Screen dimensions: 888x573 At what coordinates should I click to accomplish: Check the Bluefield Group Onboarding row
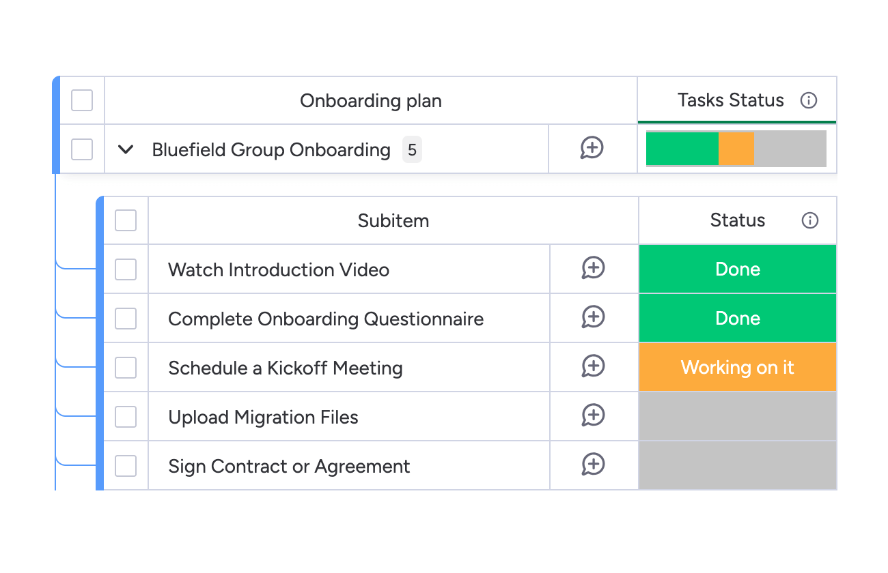(x=82, y=149)
